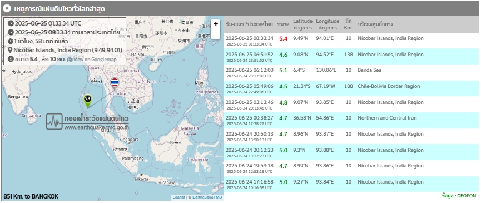Click the location pin icon in popup
The height and width of the screenshot is (203, 481).
point(10,50)
